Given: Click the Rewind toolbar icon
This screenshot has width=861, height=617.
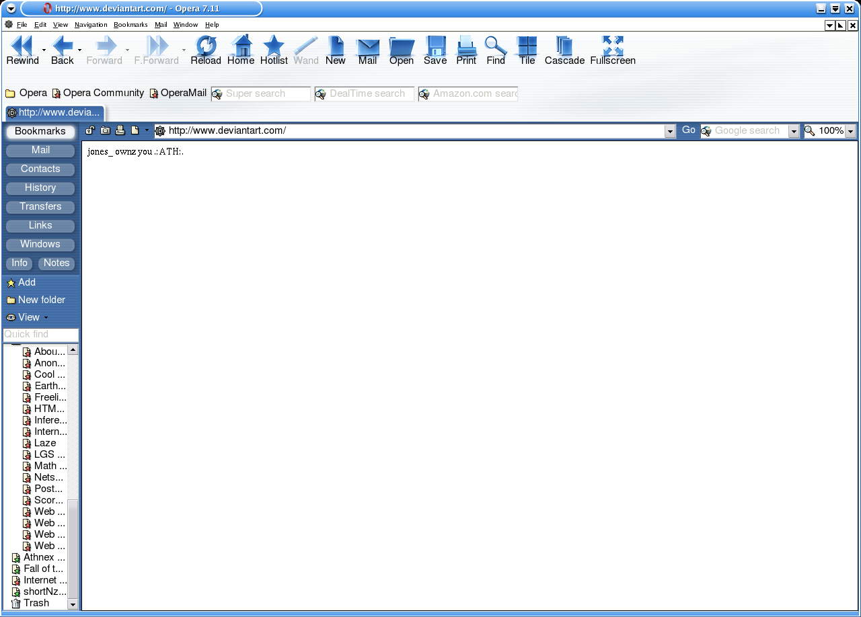Looking at the screenshot, I should [22, 46].
